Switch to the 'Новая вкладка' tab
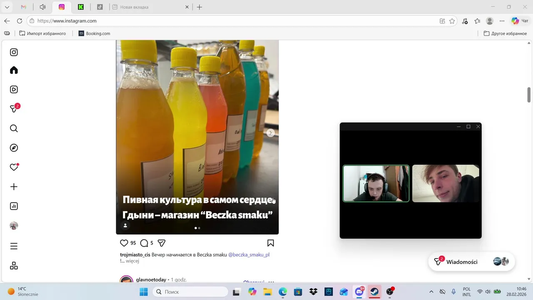This screenshot has width=533, height=300. tap(150, 7)
